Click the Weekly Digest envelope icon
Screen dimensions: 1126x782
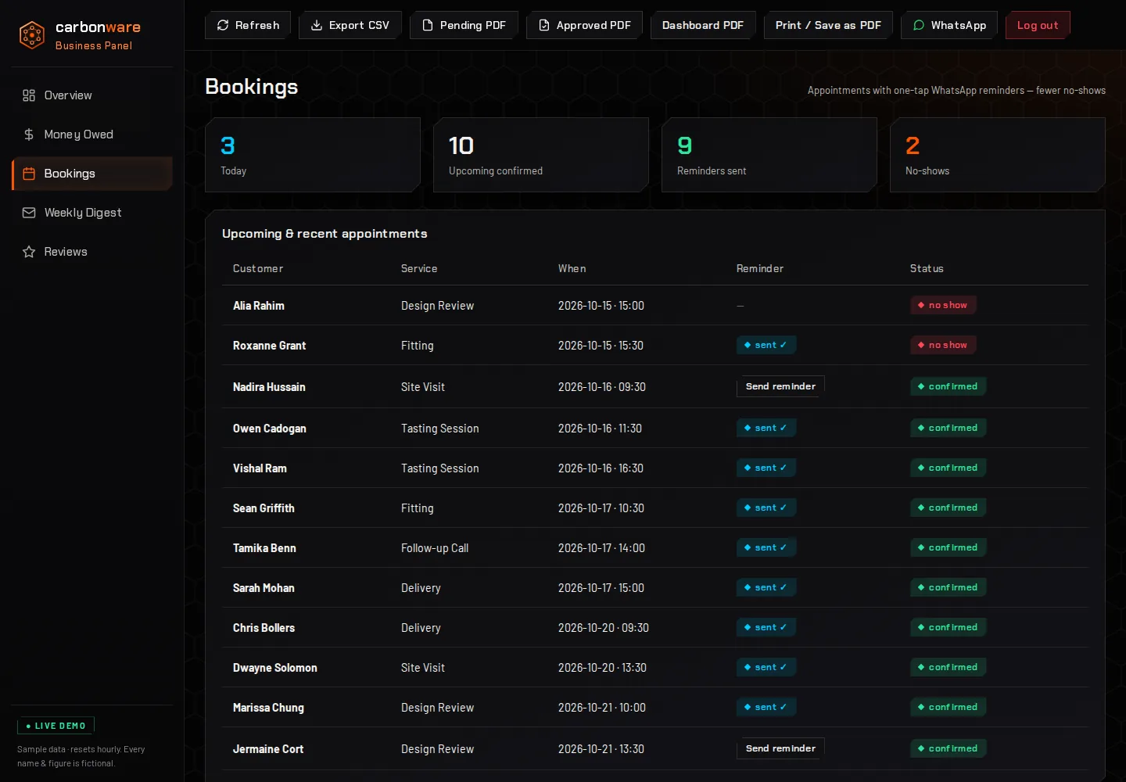[x=29, y=213]
